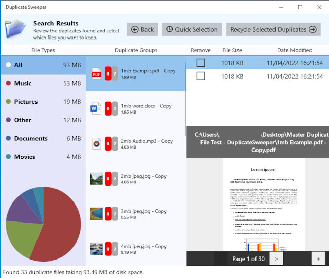Select the 4mb jpeg.jpg - Copy group
The image size is (329, 278).
pyautogui.click(x=136, y=249)
